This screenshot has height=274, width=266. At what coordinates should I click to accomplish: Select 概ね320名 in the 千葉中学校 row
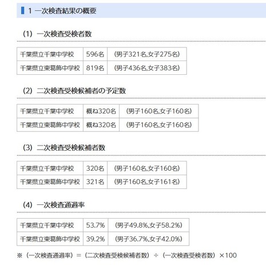click(x=101, y=111)
